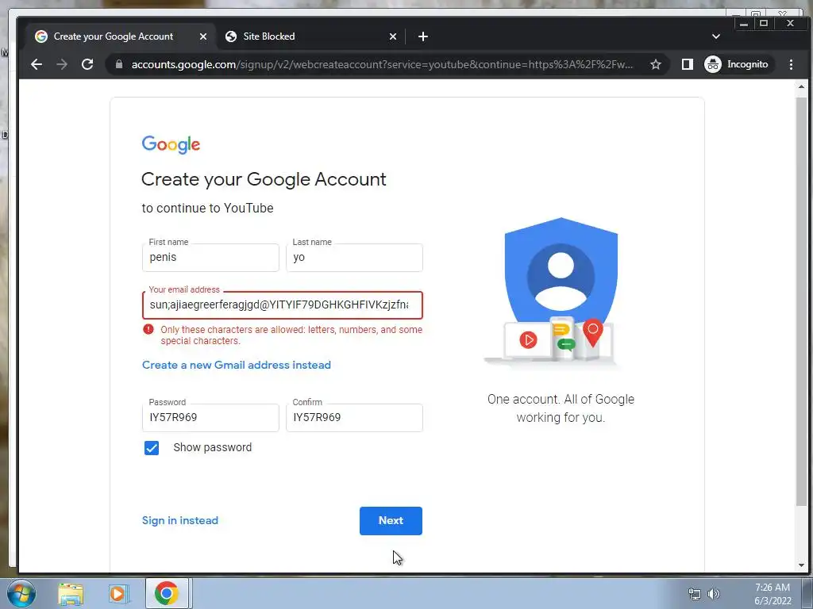
Task: Uncheck the Show password checkbox
Action: pos(152,448)
